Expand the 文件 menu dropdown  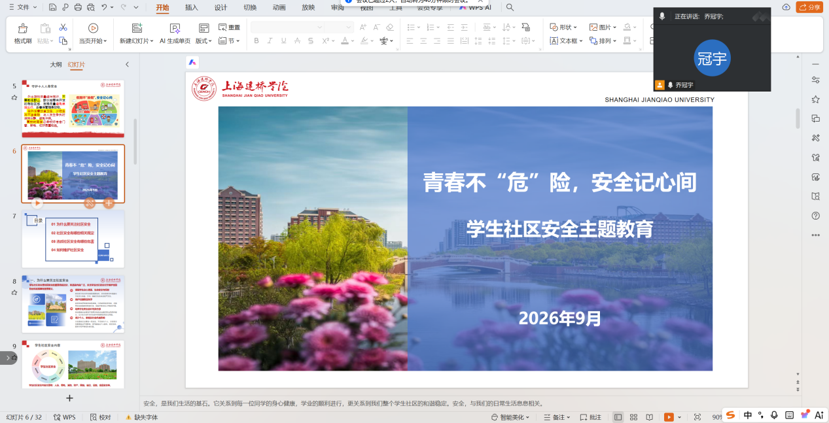(34, 7)
